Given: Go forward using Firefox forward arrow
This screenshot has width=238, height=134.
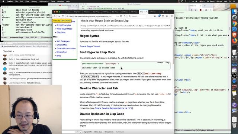Looking at the screenshot, I should pos(59,16).
